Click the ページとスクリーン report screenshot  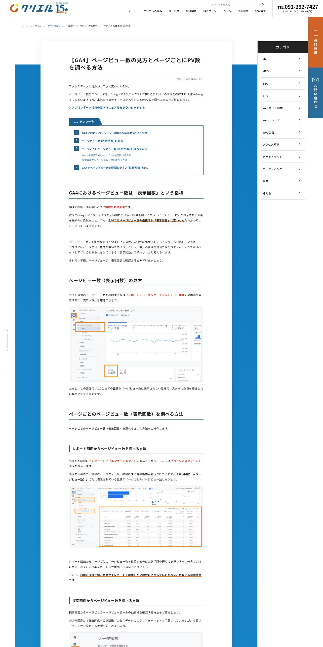(x=136, y=516)
